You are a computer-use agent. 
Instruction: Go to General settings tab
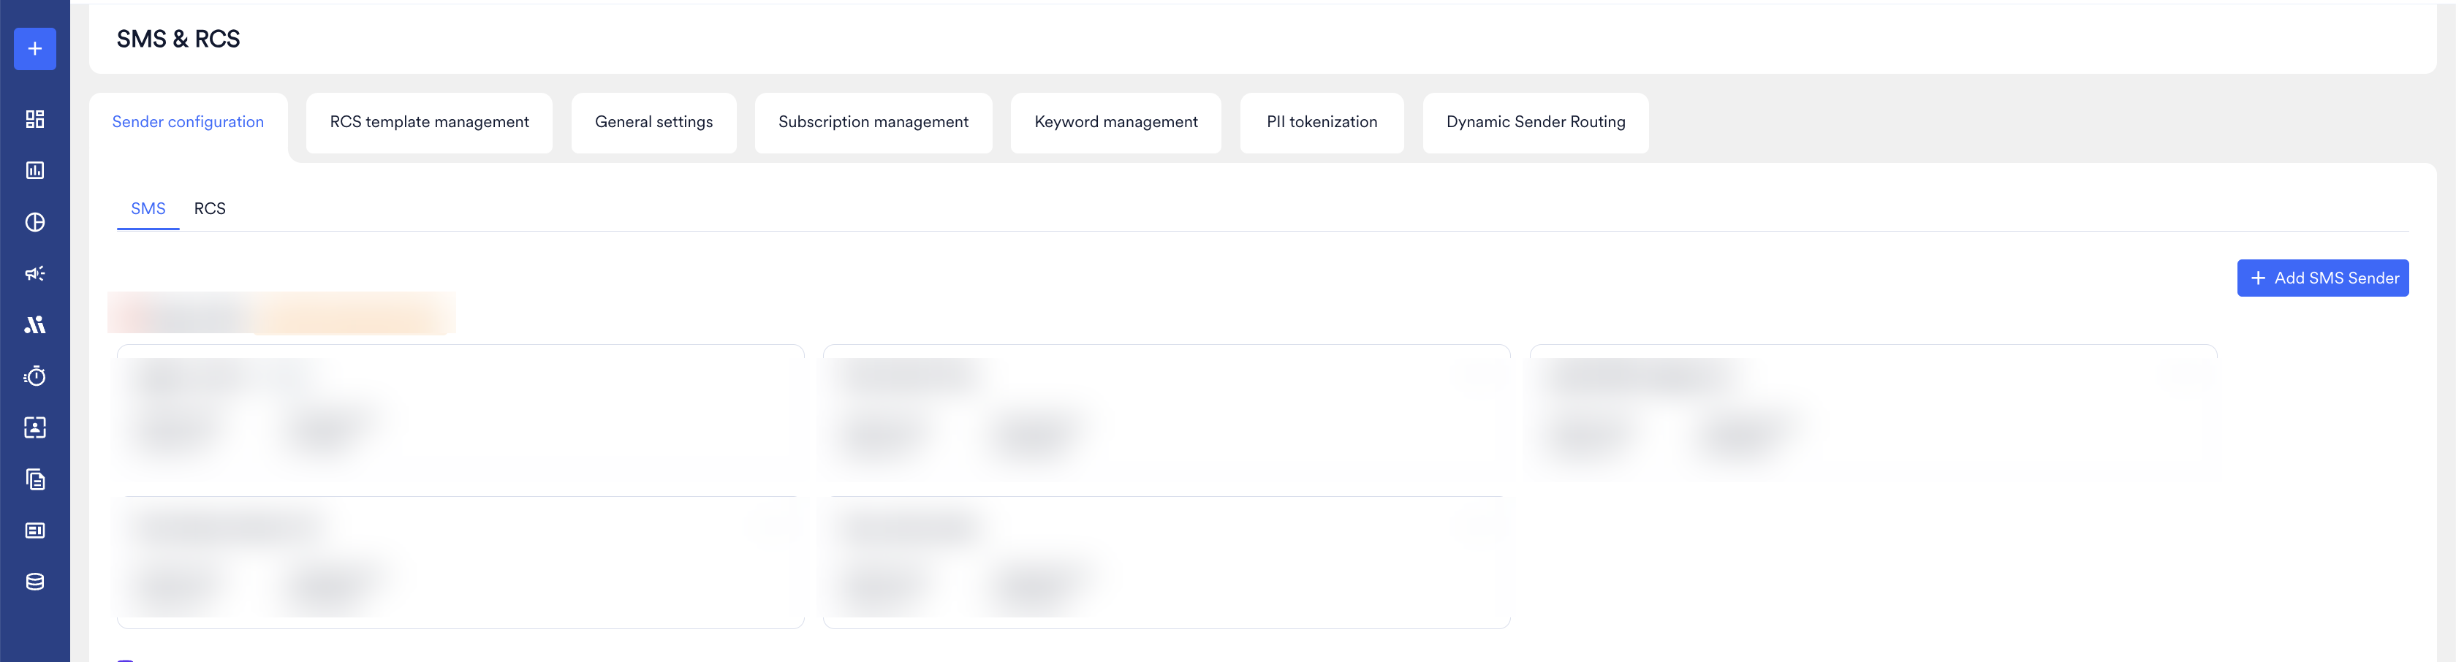(654, 122)
